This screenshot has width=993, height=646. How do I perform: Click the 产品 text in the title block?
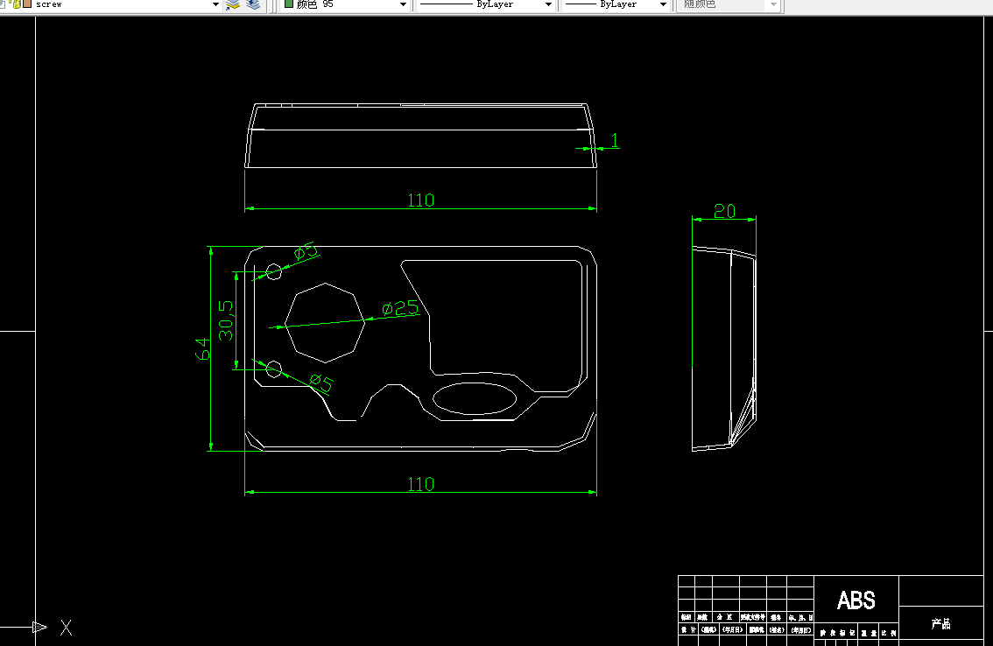pos(941,624)
